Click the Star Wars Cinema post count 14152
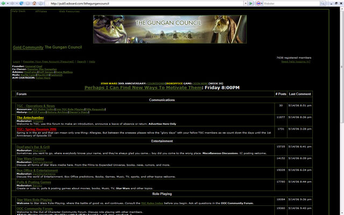344x215 pixels. (x=281, y=158)
